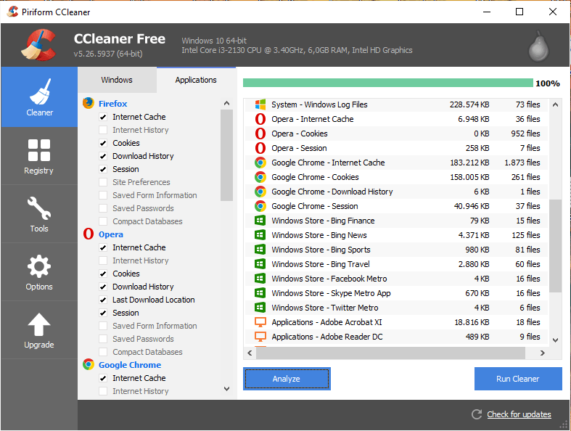This screenshot has width=571, height=431.
Task: Click the Opera icon in applications list
Action: pyautogui.click(x=88, y=234)
